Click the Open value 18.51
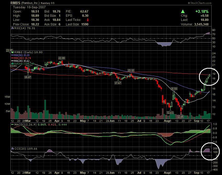222x175 pixels. 35,12
